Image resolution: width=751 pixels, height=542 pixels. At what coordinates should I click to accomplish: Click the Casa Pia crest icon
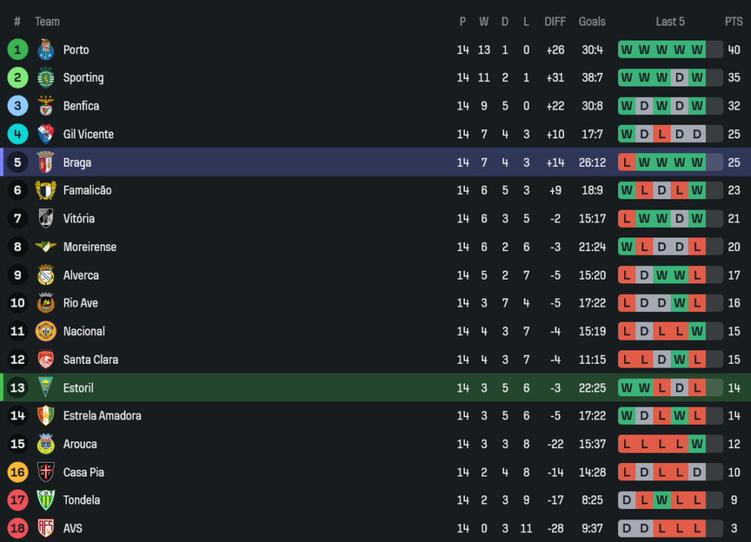46,472
